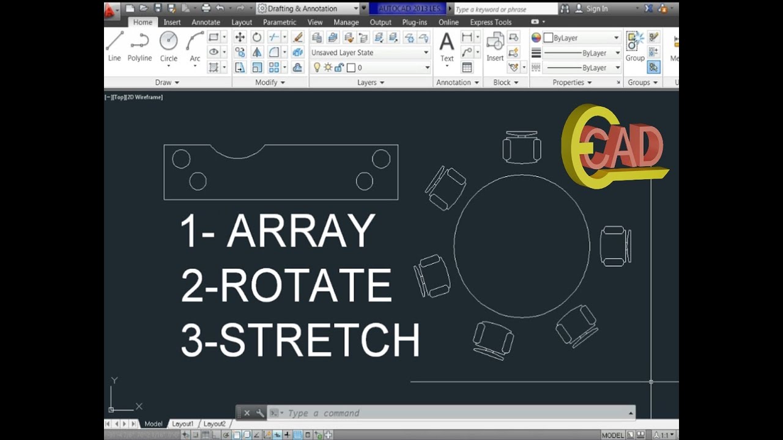Click the Stretch tool icon
783x440 pixels.
(x=240, y=68)
